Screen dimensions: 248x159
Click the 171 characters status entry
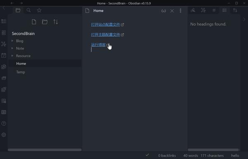tap(212, 156)
